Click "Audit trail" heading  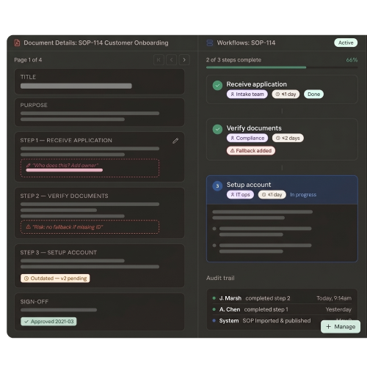[220, 278]
